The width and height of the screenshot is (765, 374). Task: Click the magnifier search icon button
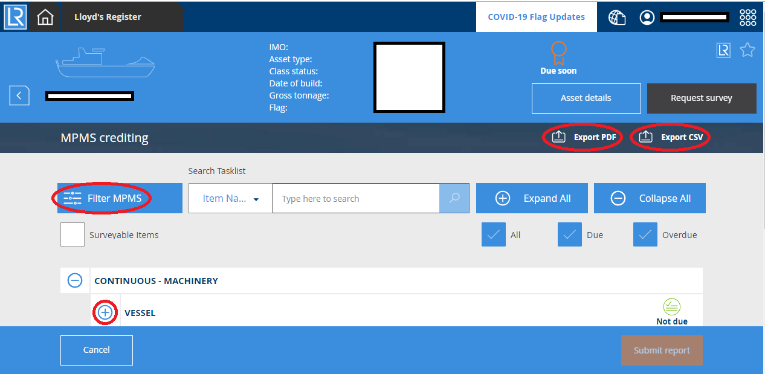pyautogui.click(x=454, y=198)
